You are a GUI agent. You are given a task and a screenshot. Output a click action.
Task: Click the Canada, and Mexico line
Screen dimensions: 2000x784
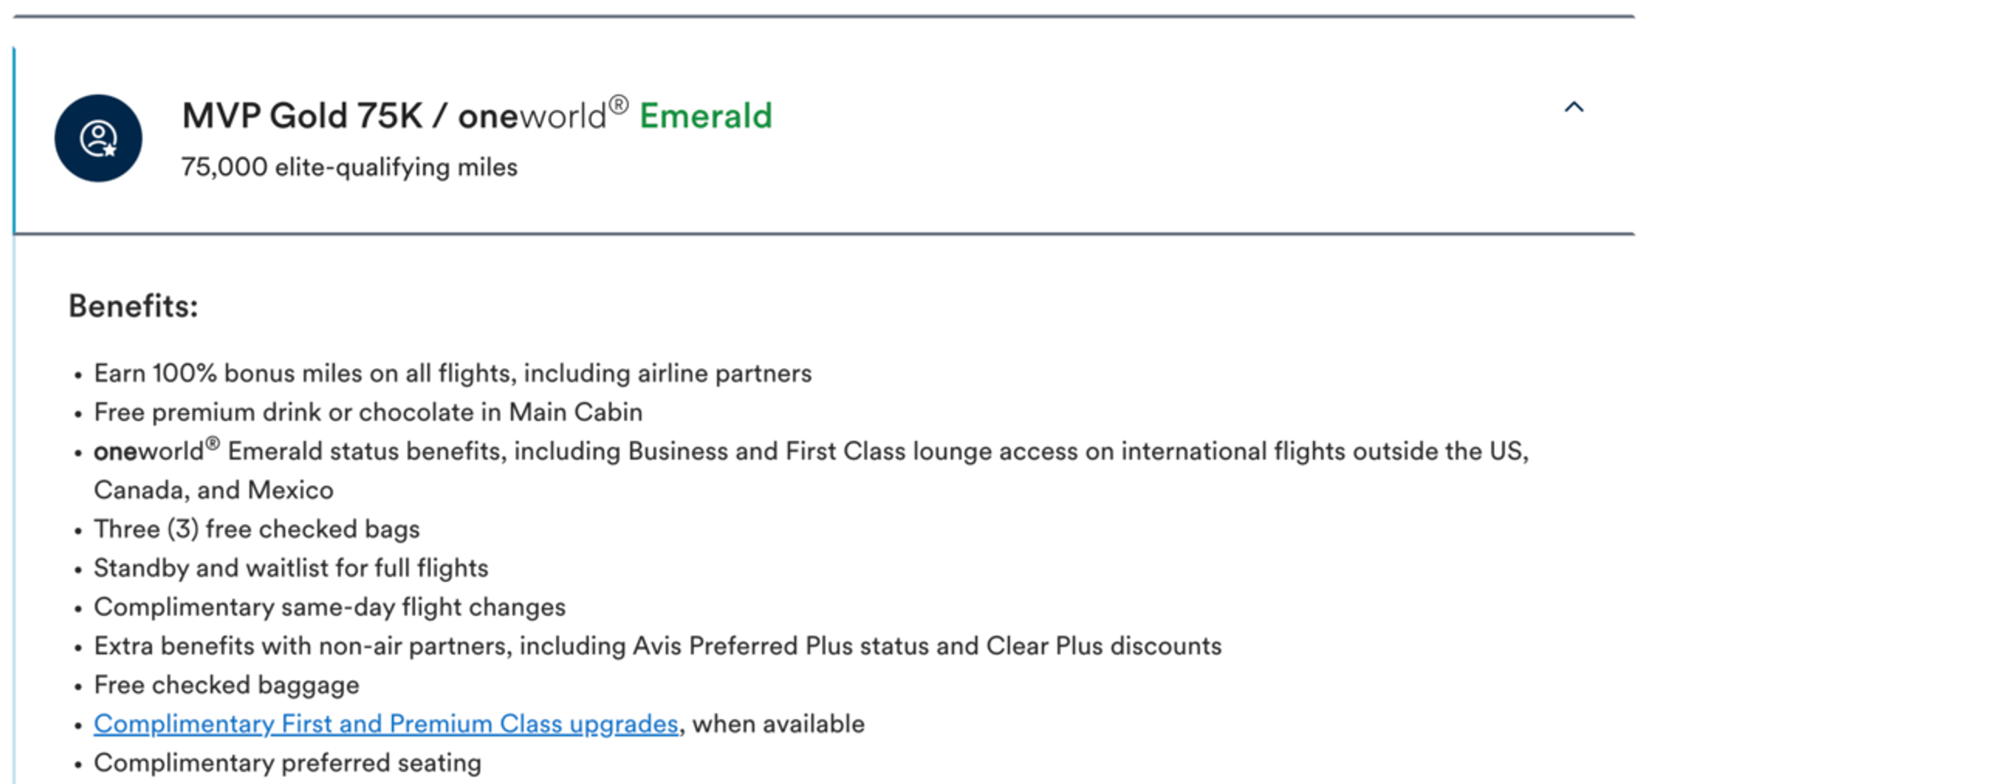coord(214,491)
